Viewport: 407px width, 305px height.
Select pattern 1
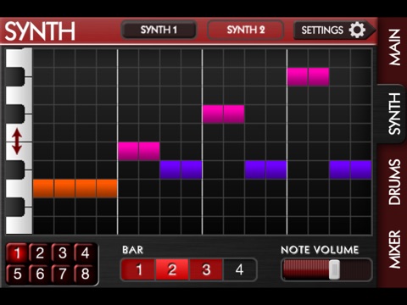pos(17,252)
